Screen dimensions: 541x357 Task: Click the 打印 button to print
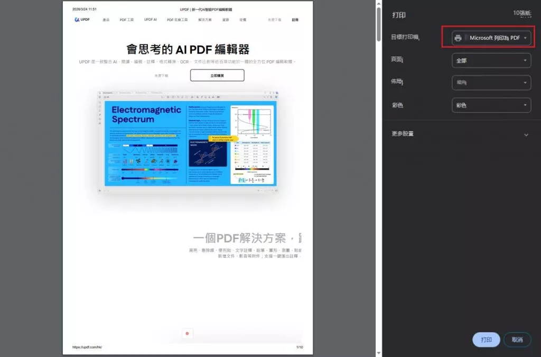486,340
